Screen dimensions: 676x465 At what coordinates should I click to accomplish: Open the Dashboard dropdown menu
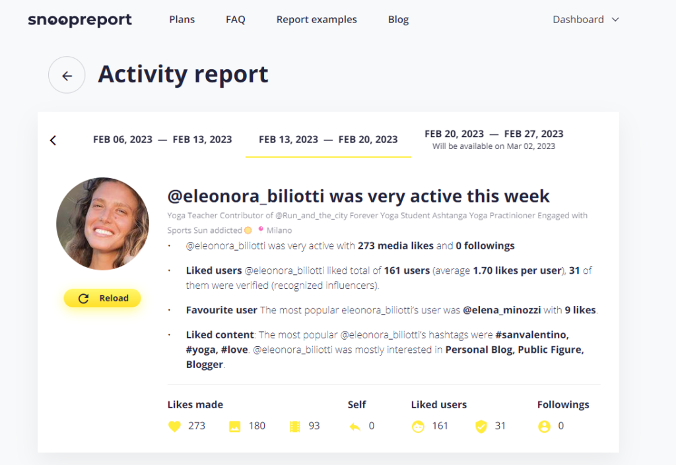click(x=586, y=19)
